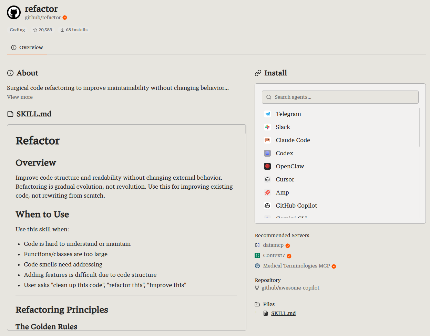Select GitHub Copilot from the agent list

[x=296, y=206]
